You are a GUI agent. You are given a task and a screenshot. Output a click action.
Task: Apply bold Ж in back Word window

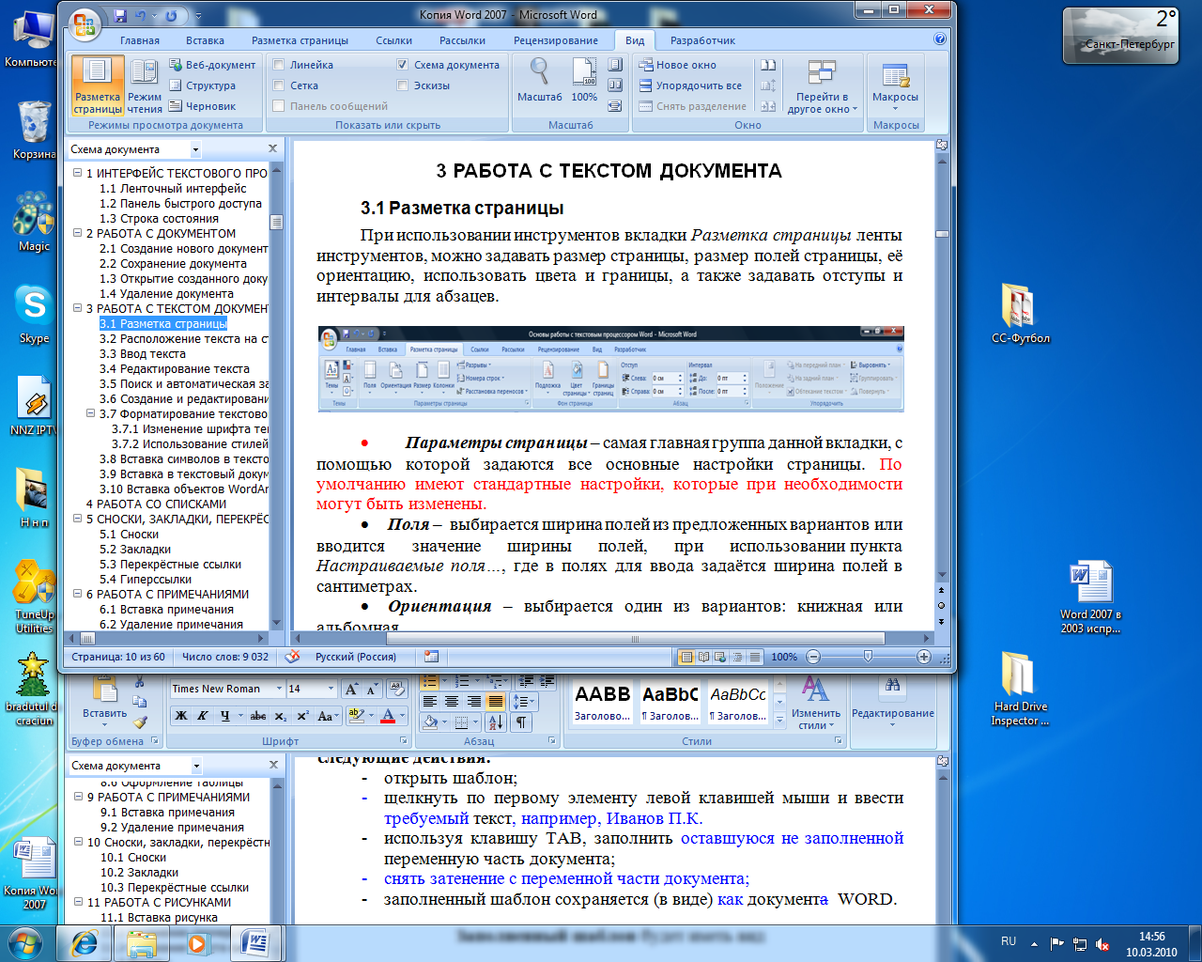[181, 716]
